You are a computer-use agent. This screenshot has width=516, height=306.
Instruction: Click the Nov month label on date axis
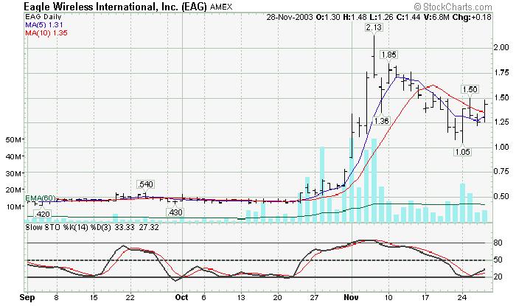pos(352,297)
